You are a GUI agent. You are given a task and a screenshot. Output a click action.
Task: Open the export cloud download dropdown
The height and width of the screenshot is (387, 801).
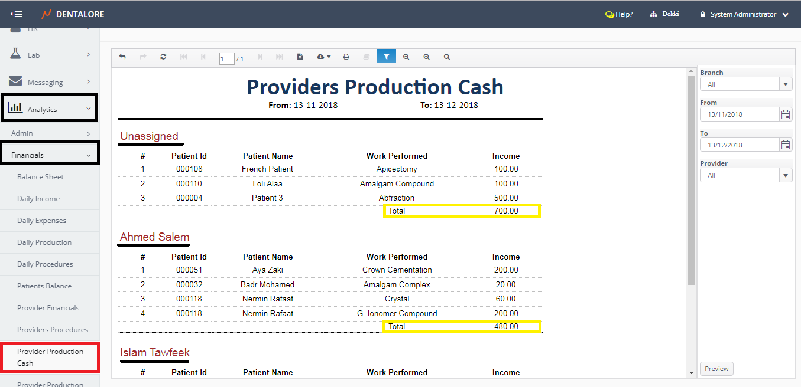324,57
